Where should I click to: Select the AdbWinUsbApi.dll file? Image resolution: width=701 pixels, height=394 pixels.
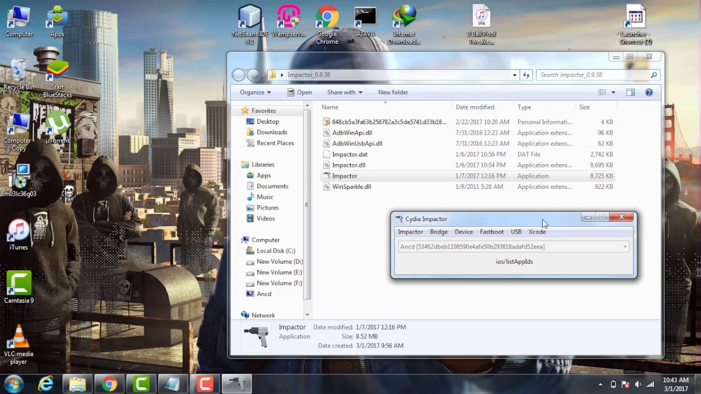[468, 143]
